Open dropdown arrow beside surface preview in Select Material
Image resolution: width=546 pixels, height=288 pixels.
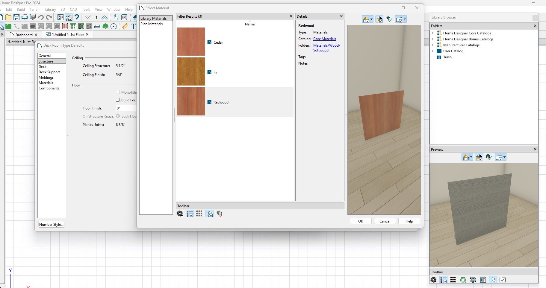pos(405,19)
